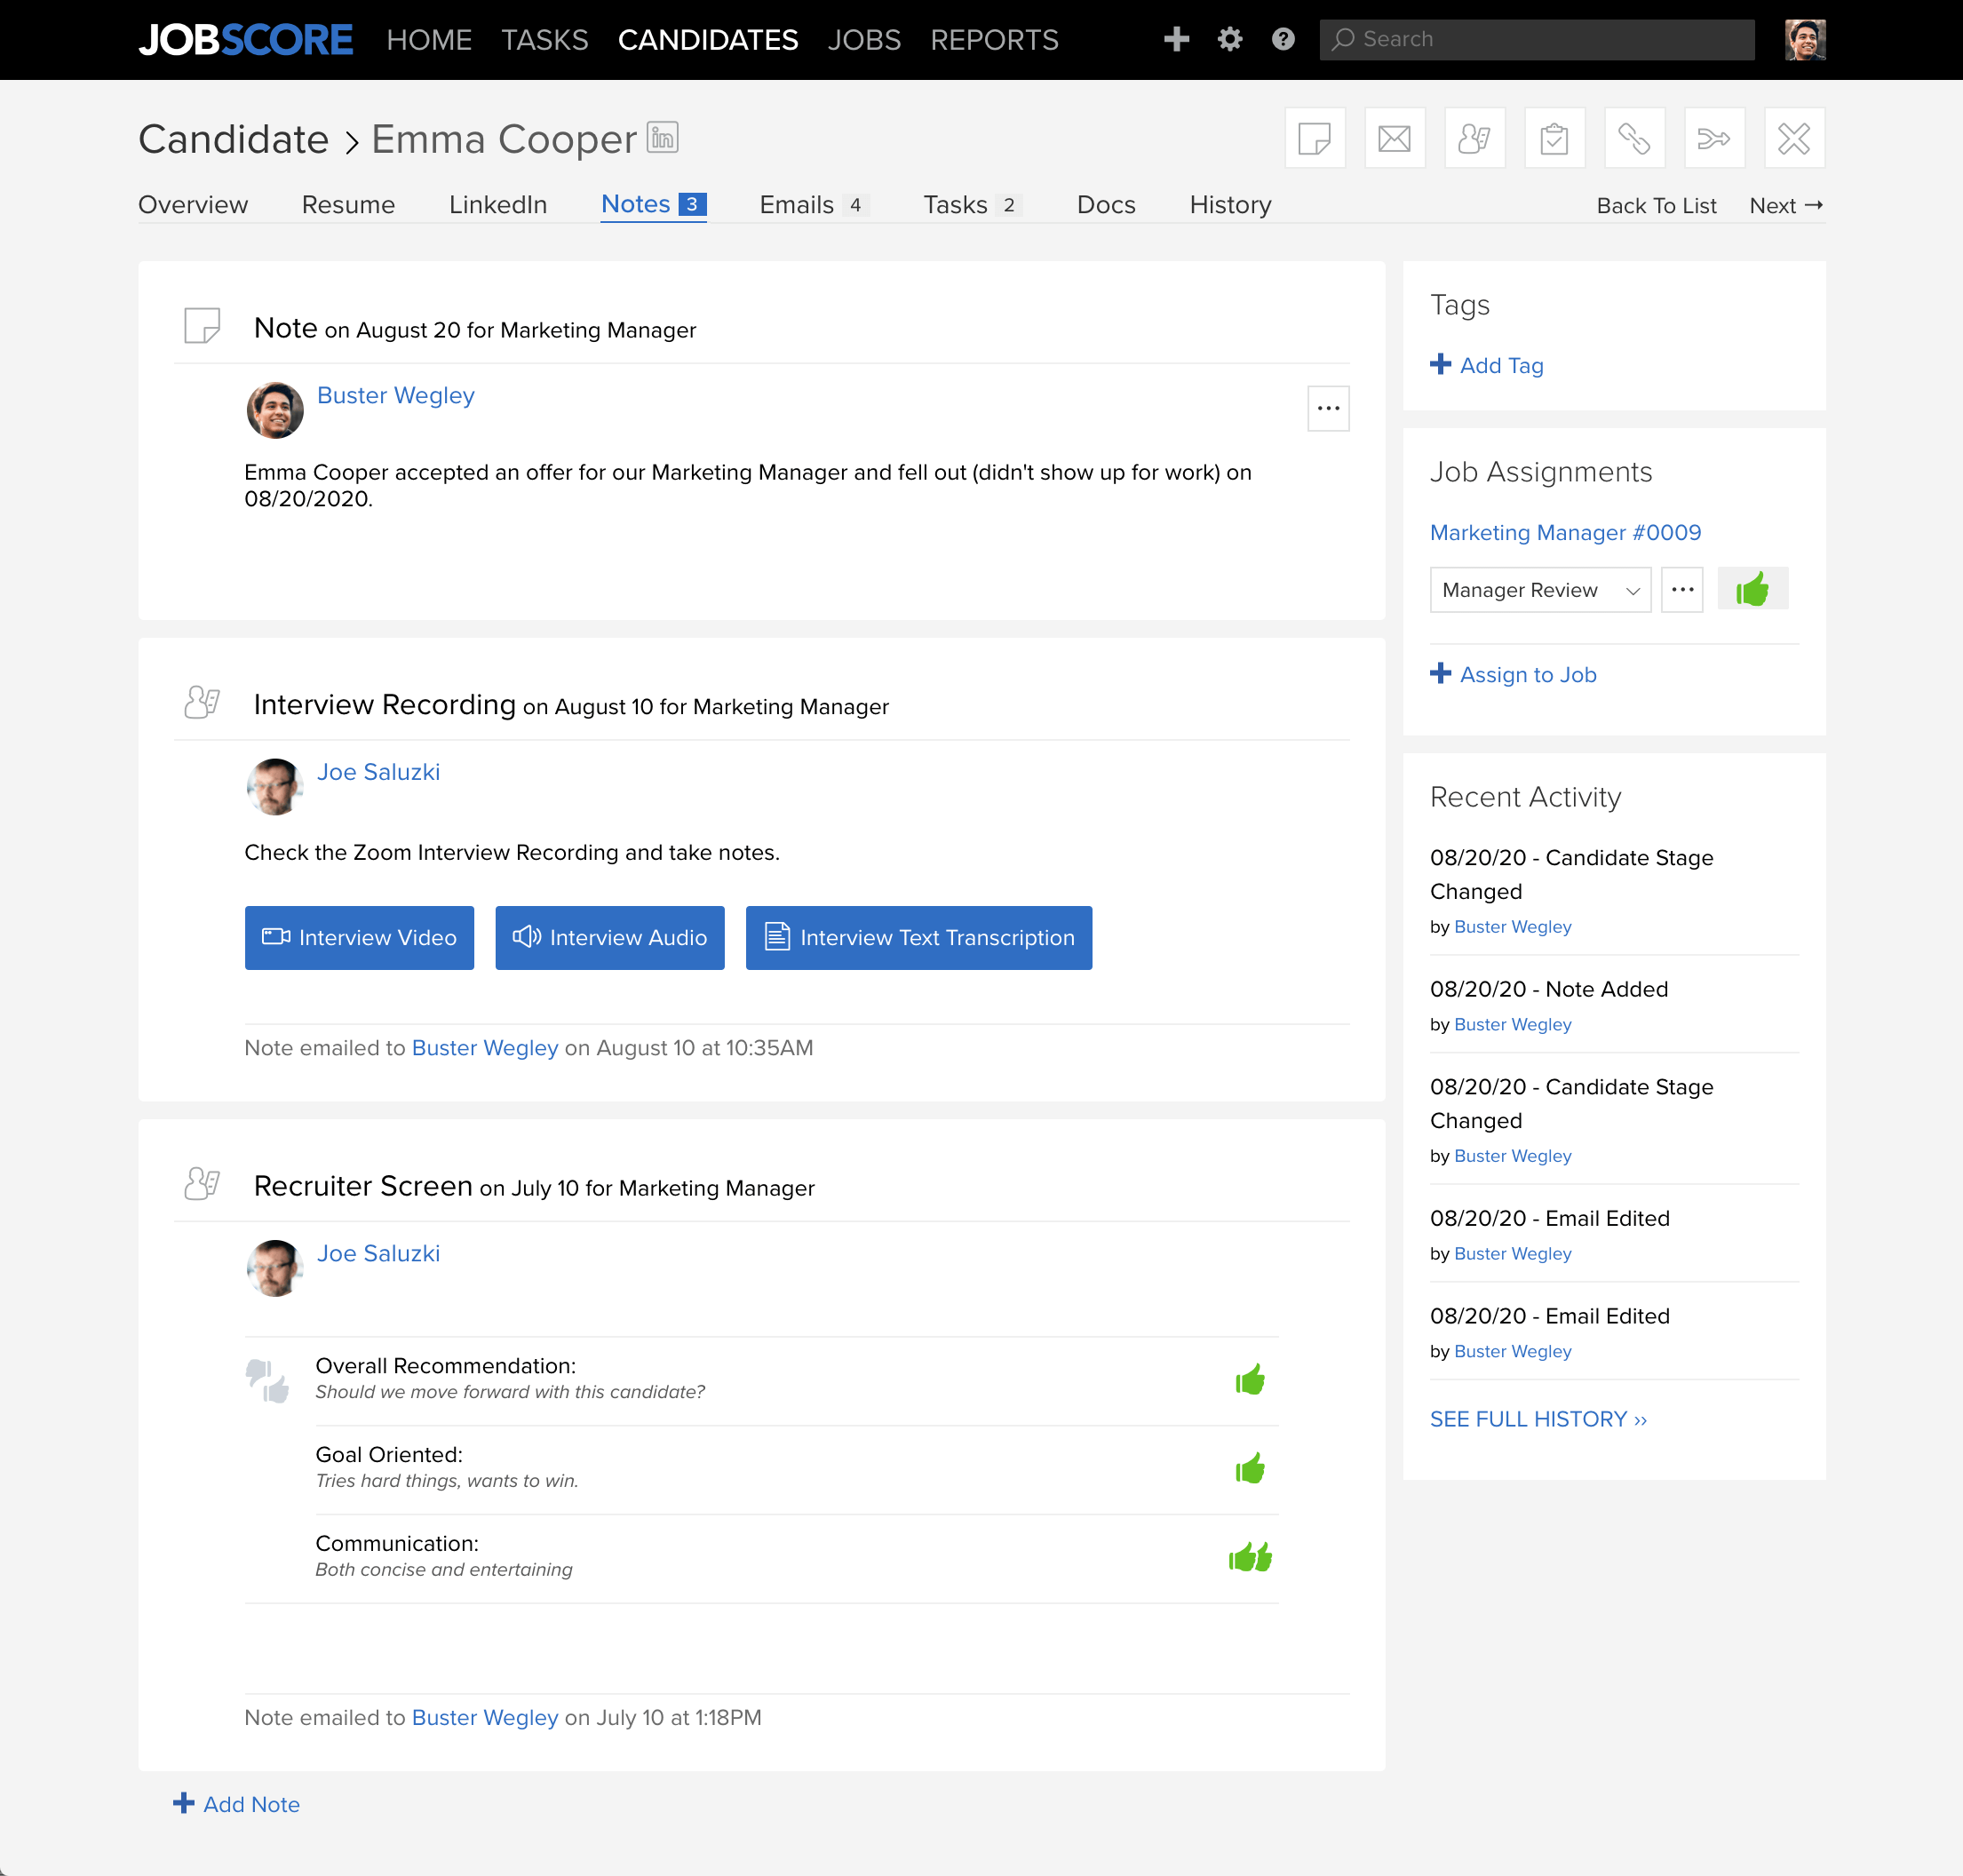The image size is (1963, 1876).
Task: View the History tab
Action: coord(1230,205)
